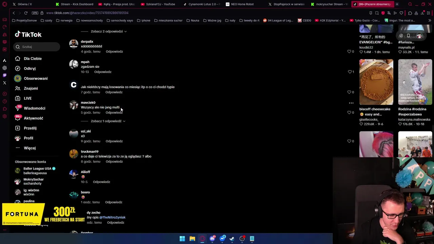Image resolution: width=434 pixels, height=244 pixels.
Task: Open the @TheNitroZyniak mention link
Action: click(112, 217)
